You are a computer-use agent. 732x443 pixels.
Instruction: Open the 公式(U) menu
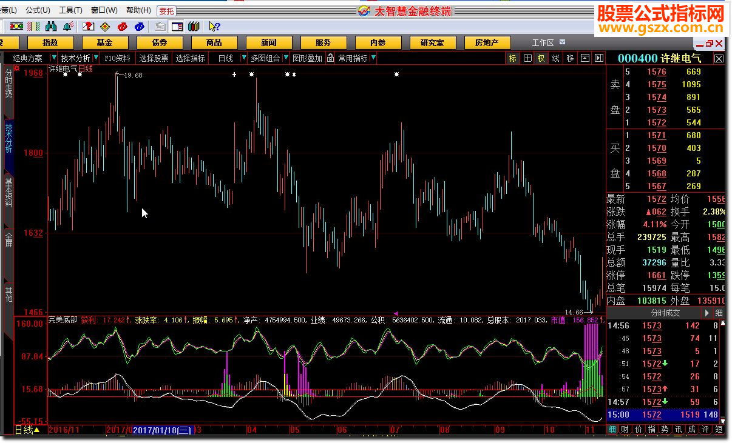[x=38, y=10]
